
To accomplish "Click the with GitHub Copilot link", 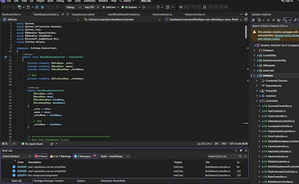I will point(269,39).
